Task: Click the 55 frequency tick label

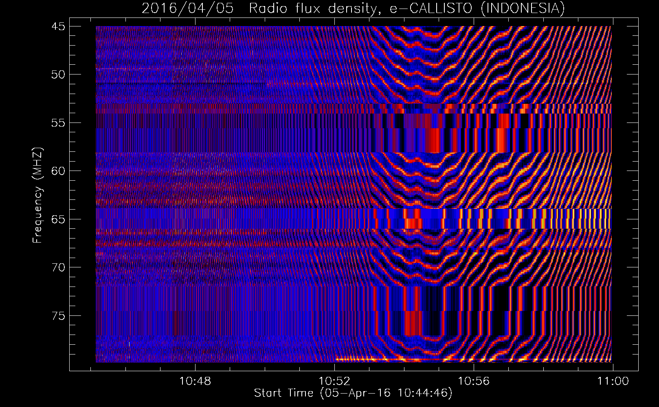Action: coord(58,123)
